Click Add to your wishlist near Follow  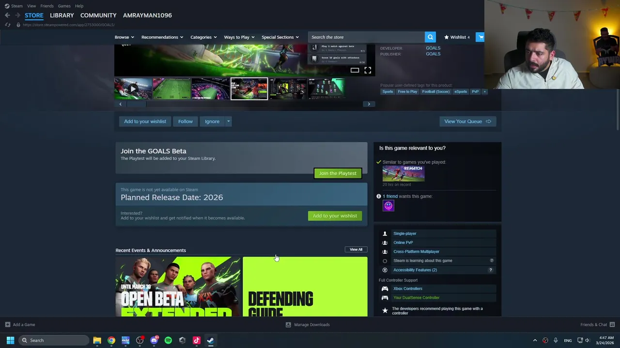pyautogui.click(x=145, y=121)
